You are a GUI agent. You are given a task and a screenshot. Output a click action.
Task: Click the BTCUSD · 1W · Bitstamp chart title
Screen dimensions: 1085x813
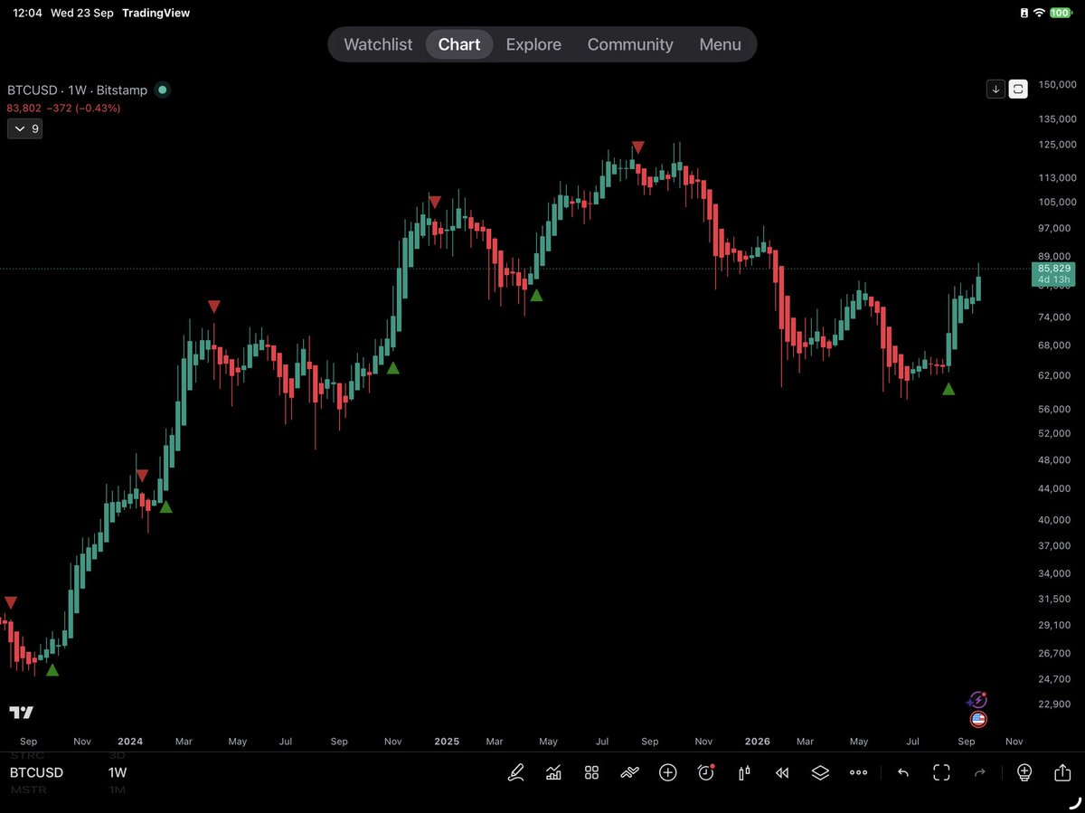pos(77,90)
